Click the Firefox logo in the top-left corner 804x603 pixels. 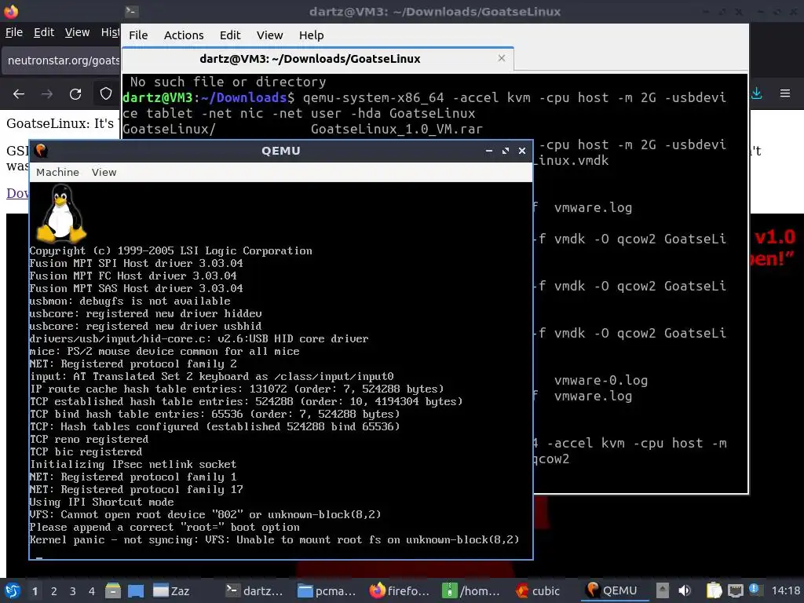(11, 11)
